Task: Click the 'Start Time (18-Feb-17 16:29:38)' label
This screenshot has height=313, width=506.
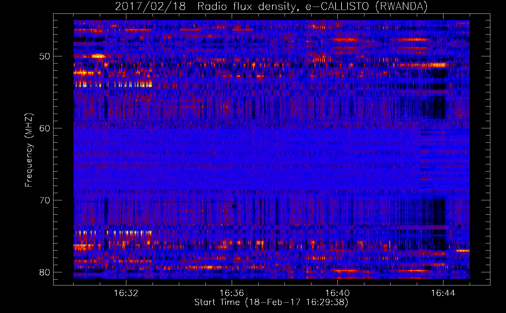Action: 271,302
